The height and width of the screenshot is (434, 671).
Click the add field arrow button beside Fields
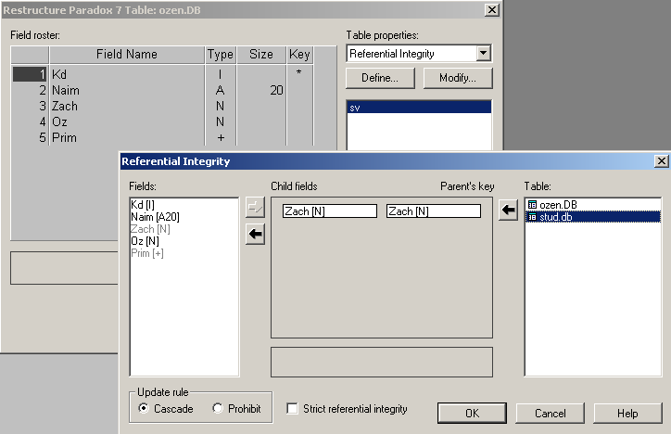255,234
